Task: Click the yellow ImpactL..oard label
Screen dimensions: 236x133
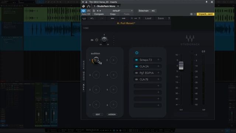Action: pos(205,14)
